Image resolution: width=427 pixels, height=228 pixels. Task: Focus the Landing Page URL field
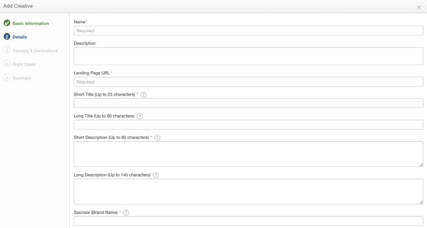tap(248, 82)
